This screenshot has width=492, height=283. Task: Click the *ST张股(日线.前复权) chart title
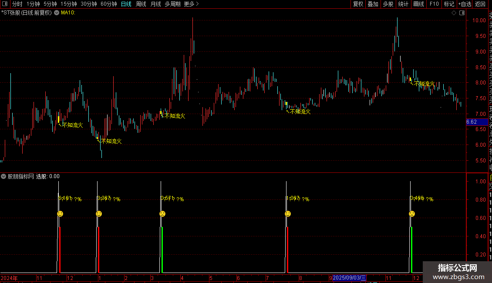tap(27, 13)
